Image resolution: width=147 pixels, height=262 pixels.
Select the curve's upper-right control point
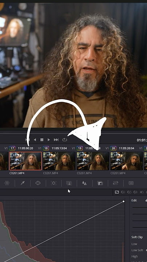point(123,202)
